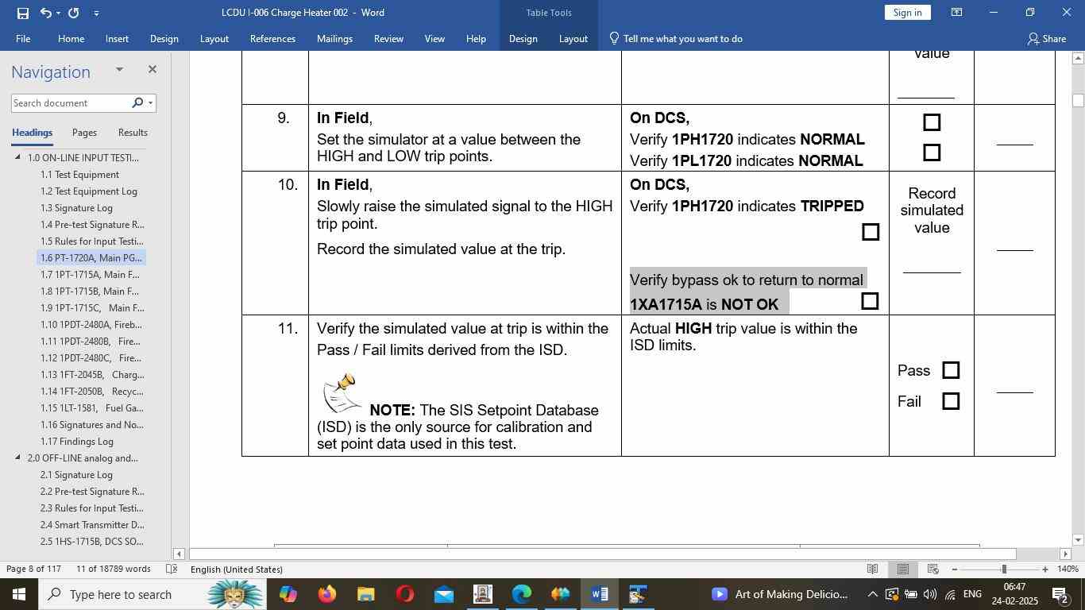Open the undo history dropdown arrow

(x=58, y=14)
